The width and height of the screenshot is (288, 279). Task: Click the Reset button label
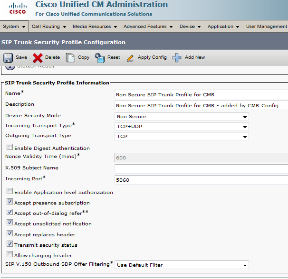pyautogui.click(x=114, y=57)
